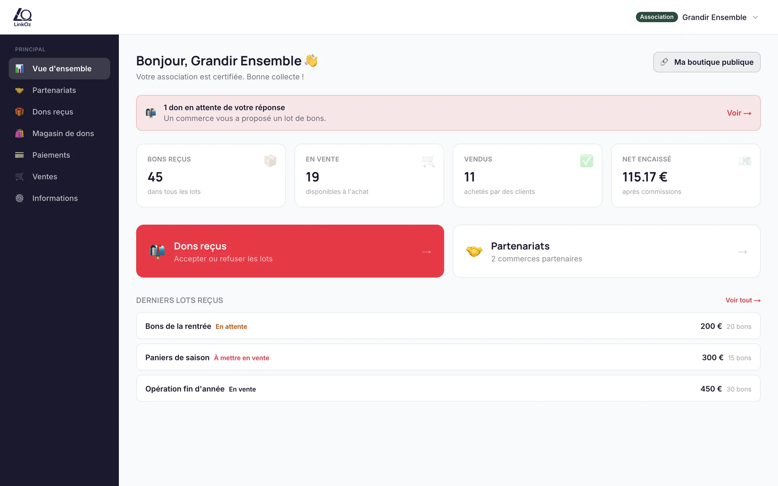Click the shopping bags icon beside Magasin de dons
Screen dimensions: 778x486
(19, 134)
